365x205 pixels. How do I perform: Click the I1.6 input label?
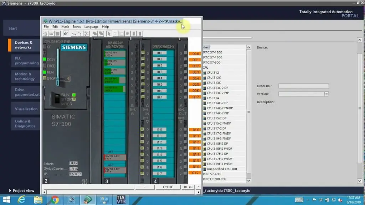click(x=159, y=167)
